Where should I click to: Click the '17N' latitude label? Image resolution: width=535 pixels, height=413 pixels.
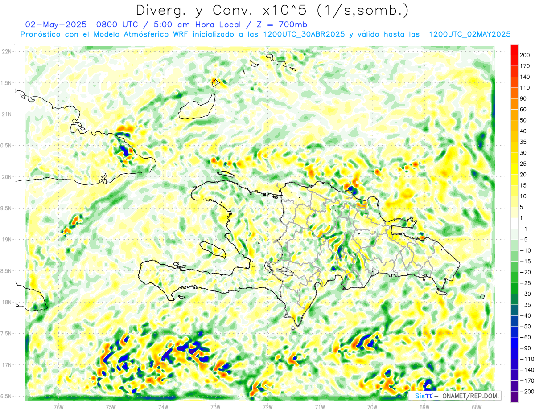point(6,365)
